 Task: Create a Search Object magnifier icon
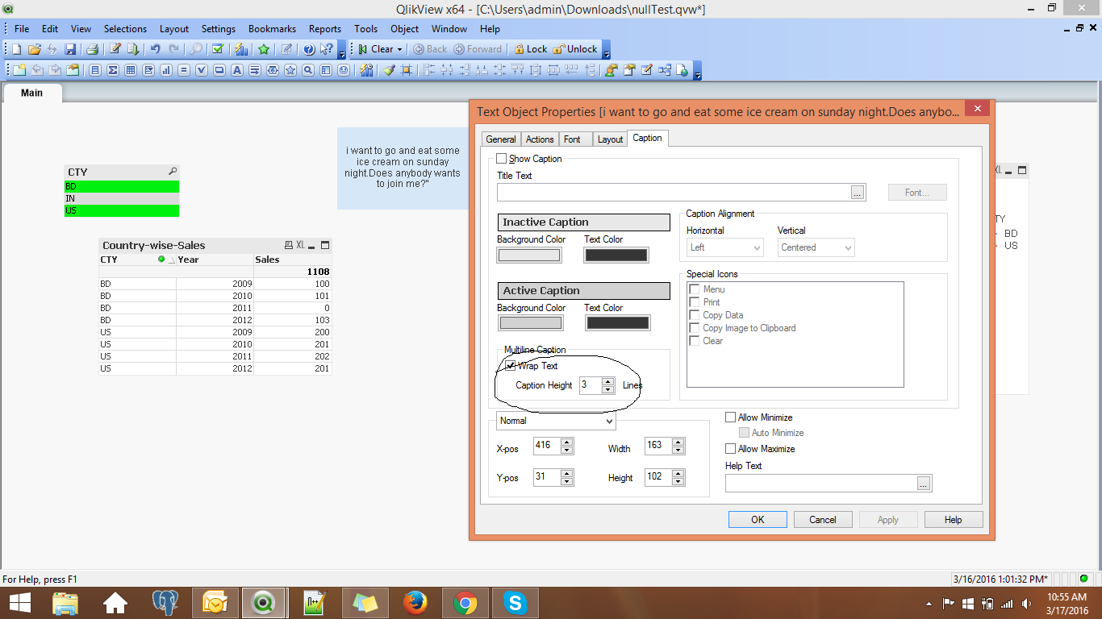click(308, 70)
